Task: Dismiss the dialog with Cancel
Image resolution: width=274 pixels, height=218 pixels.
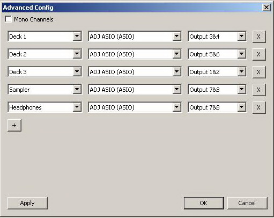Action: [x=247, y=203]
